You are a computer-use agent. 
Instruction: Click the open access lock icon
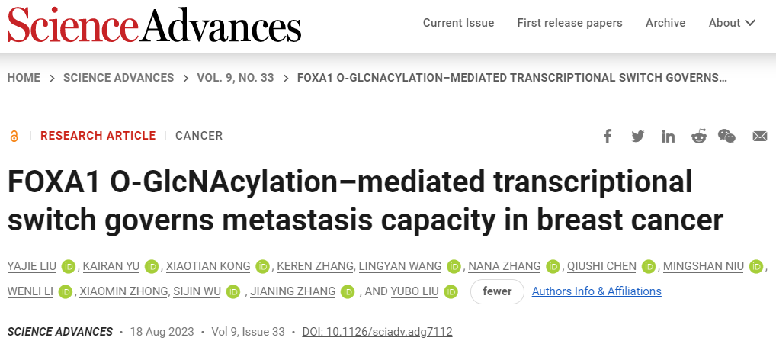pyautogui.click(x=14, y=137)
